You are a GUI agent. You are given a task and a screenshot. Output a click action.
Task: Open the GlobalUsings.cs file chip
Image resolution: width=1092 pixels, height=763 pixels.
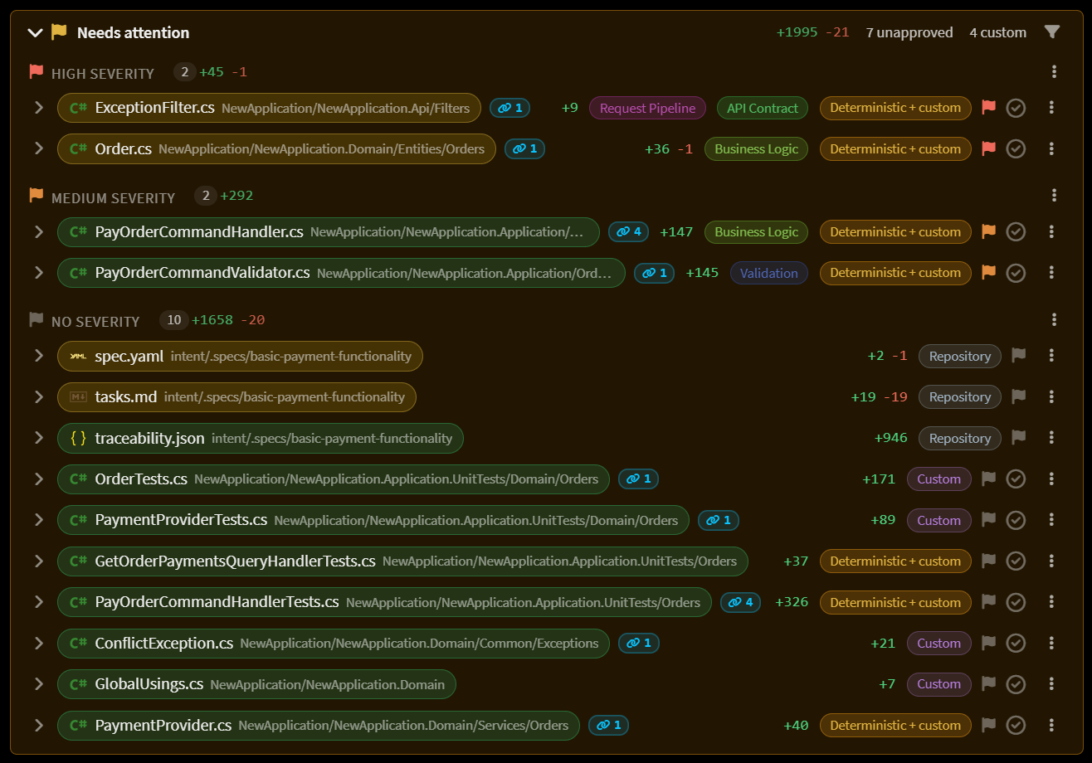pyautogui.click(x=257, y=684)
